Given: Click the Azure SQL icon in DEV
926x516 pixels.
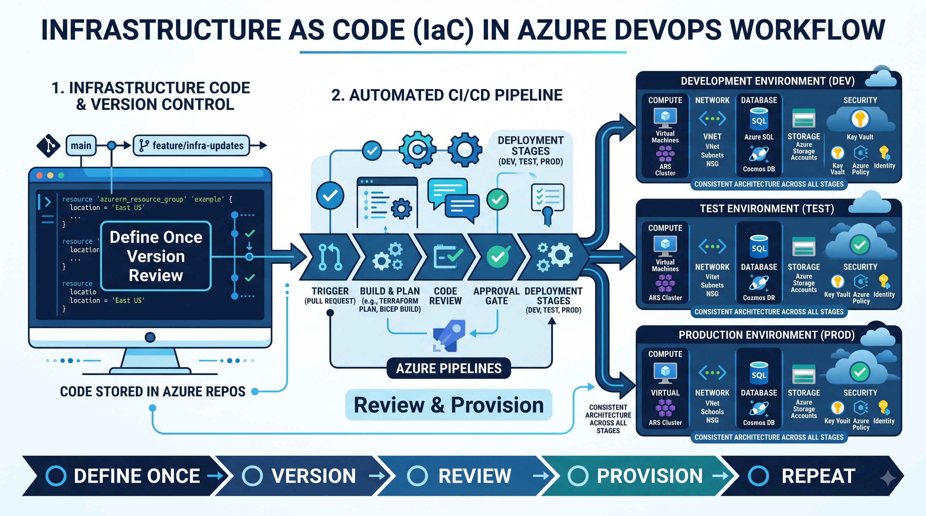Looking at the screenshot, I should [759, 119].
